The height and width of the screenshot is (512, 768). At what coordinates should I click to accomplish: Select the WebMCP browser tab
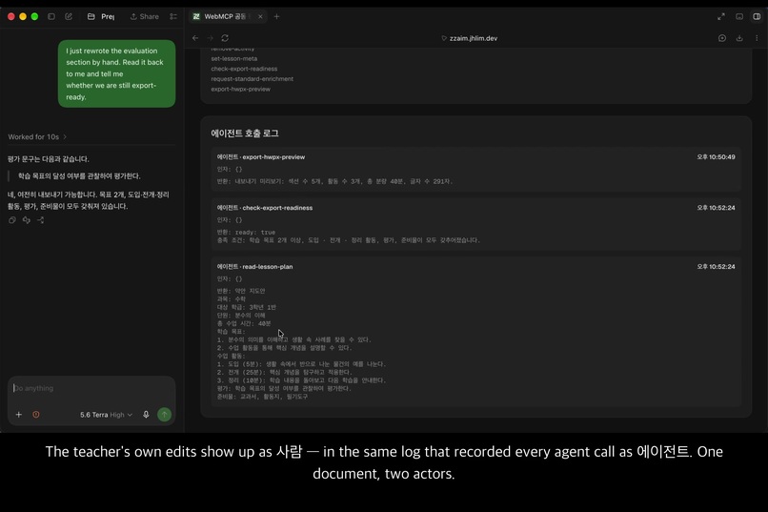click(224, 16)
